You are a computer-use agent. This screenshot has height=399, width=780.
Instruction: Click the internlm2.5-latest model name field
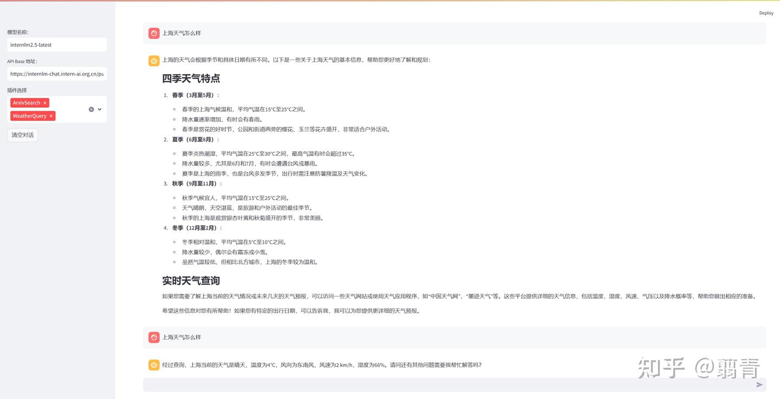coord(57,44)
